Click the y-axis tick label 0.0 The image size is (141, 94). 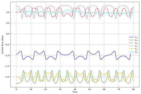[7, 34]
